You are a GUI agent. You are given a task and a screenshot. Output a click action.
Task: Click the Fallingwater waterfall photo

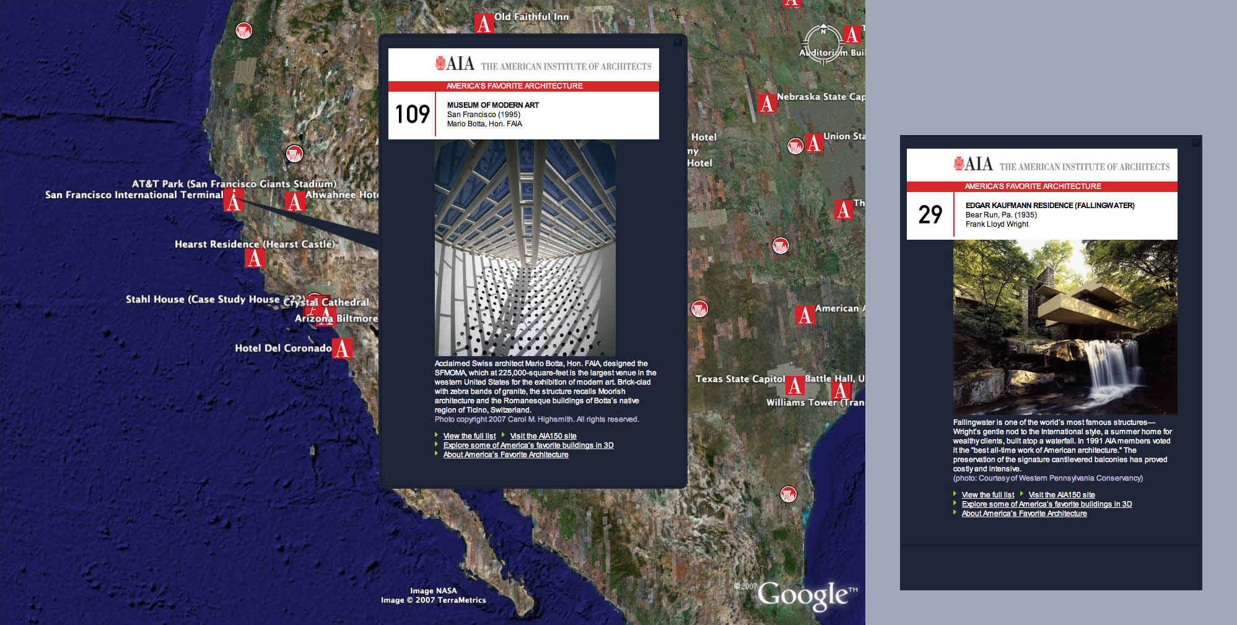coord(1065,327)
